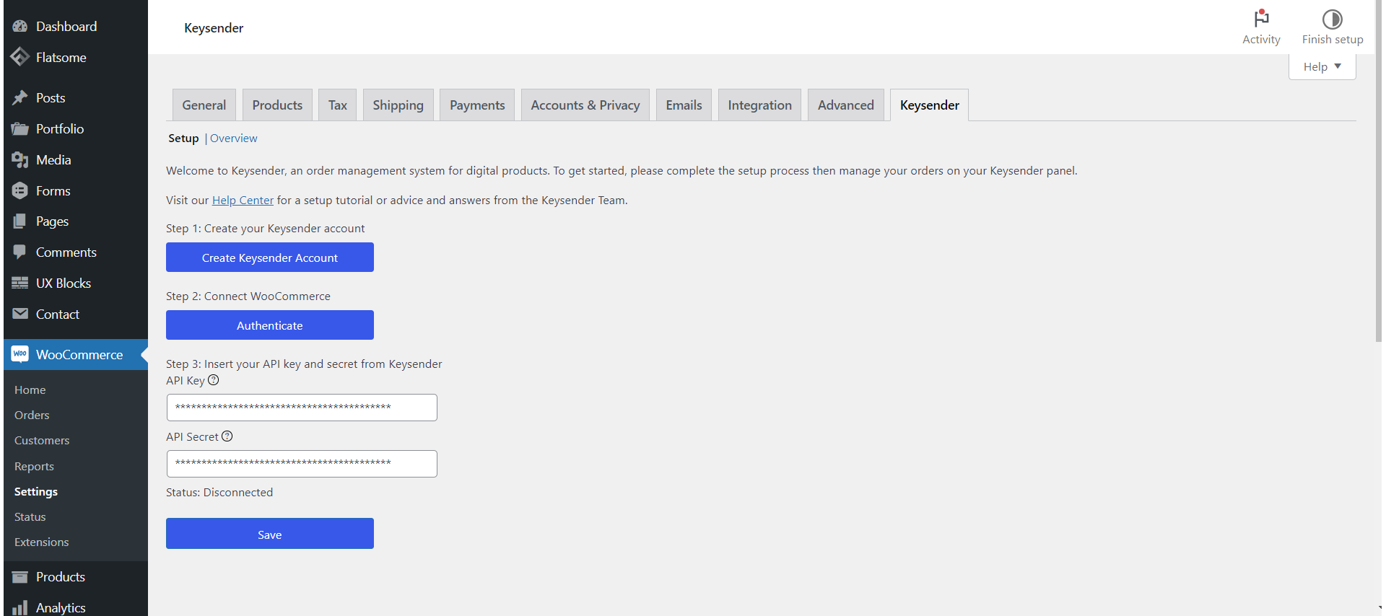
Task: Click the Status: Disconnected text
Action: pos(219,493)
